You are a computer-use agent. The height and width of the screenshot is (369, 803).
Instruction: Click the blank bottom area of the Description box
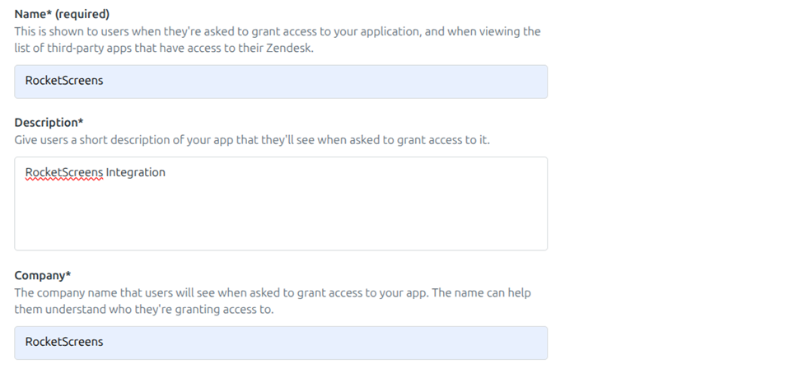tap(280, 231)
